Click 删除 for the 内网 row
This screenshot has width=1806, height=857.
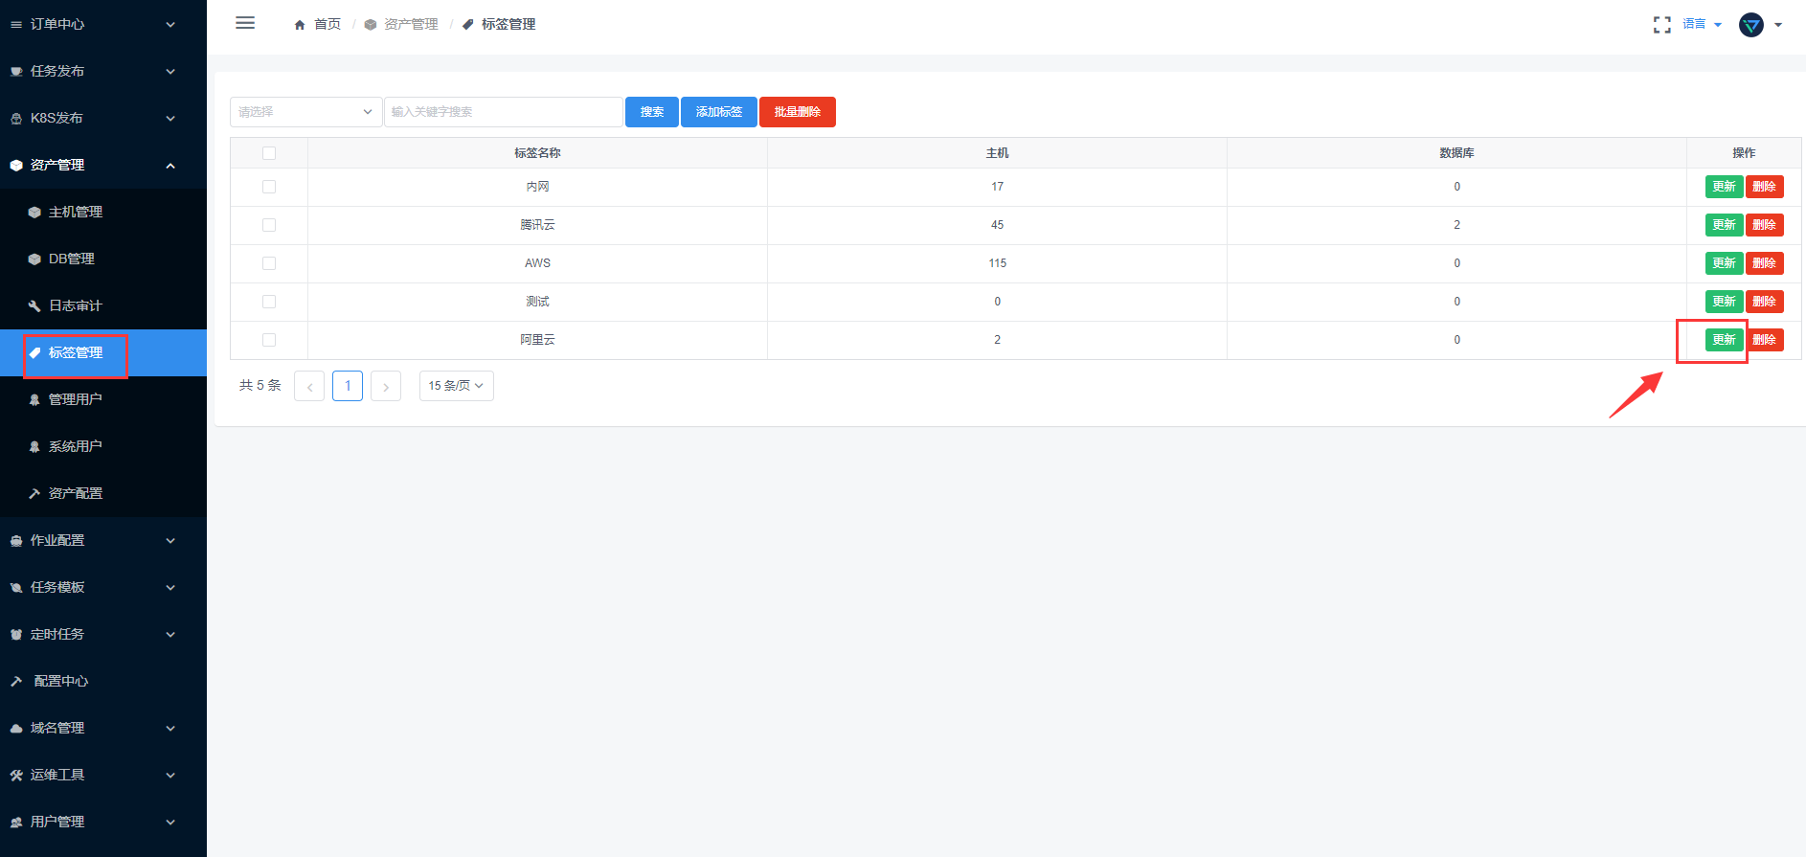(1764, 187)
